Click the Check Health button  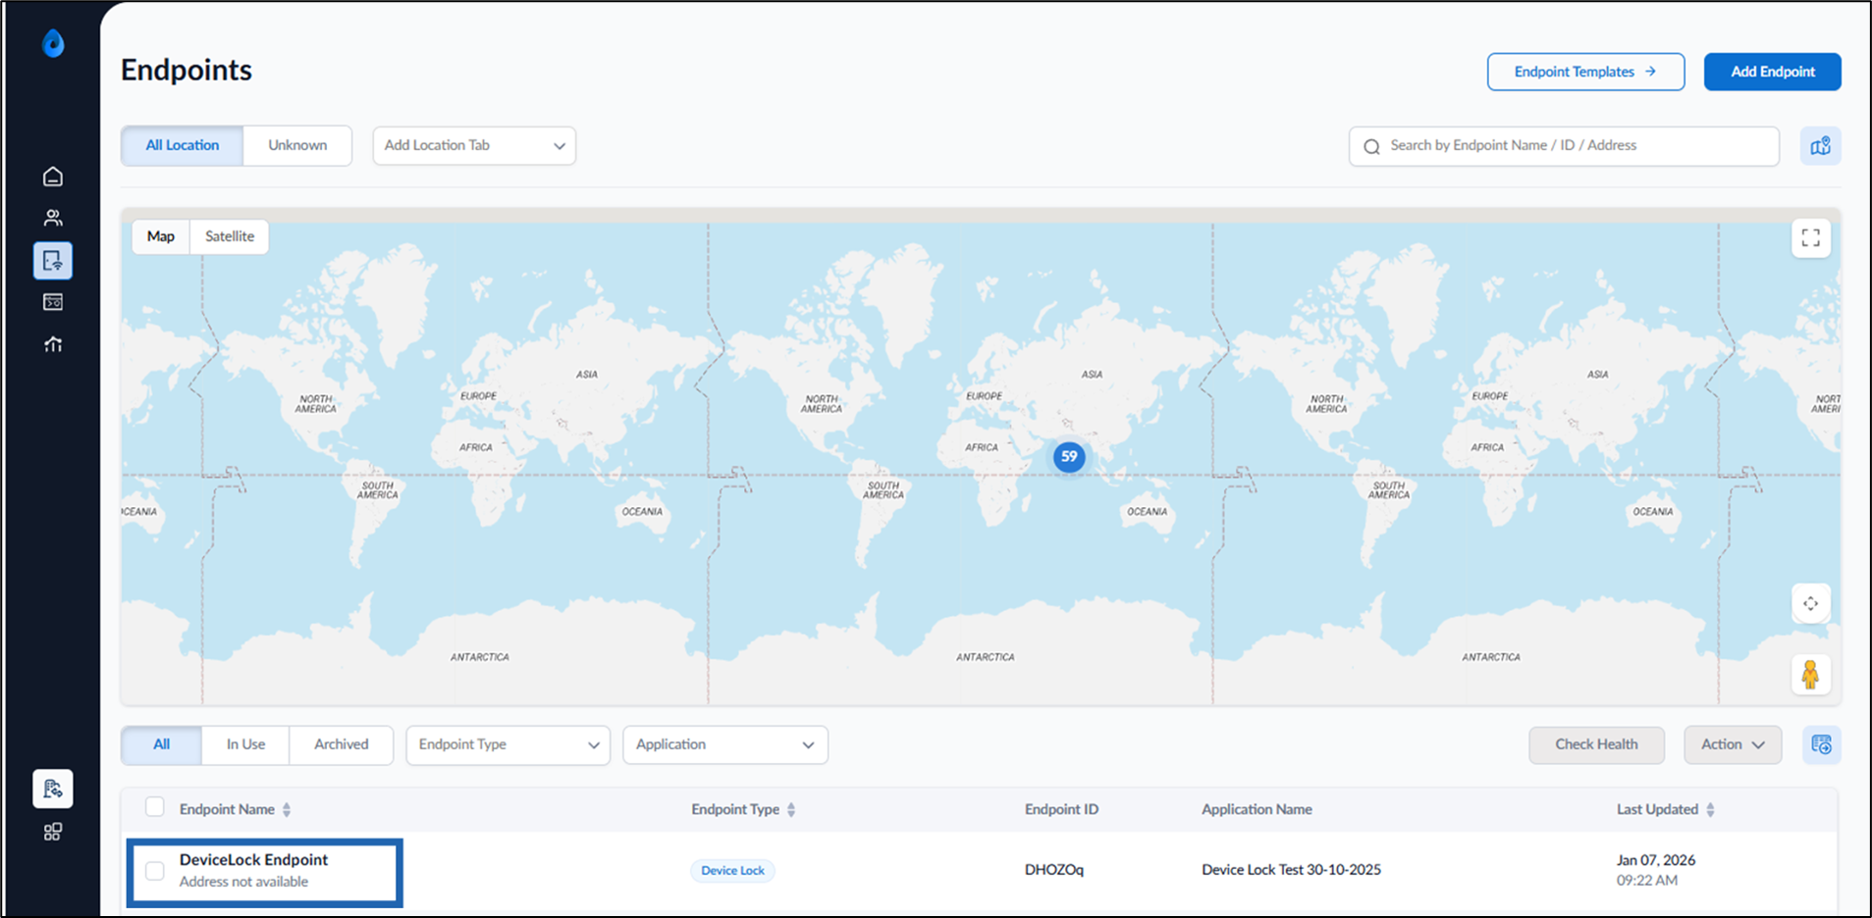tap(1596, 744)
